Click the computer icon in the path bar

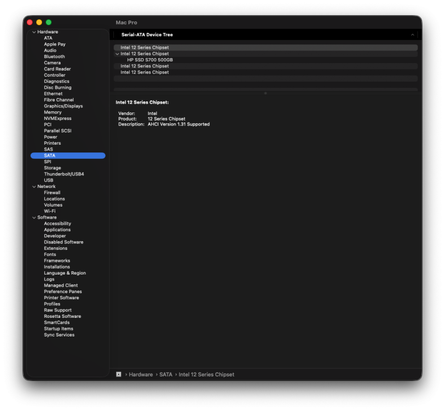(x=119, y=374)
